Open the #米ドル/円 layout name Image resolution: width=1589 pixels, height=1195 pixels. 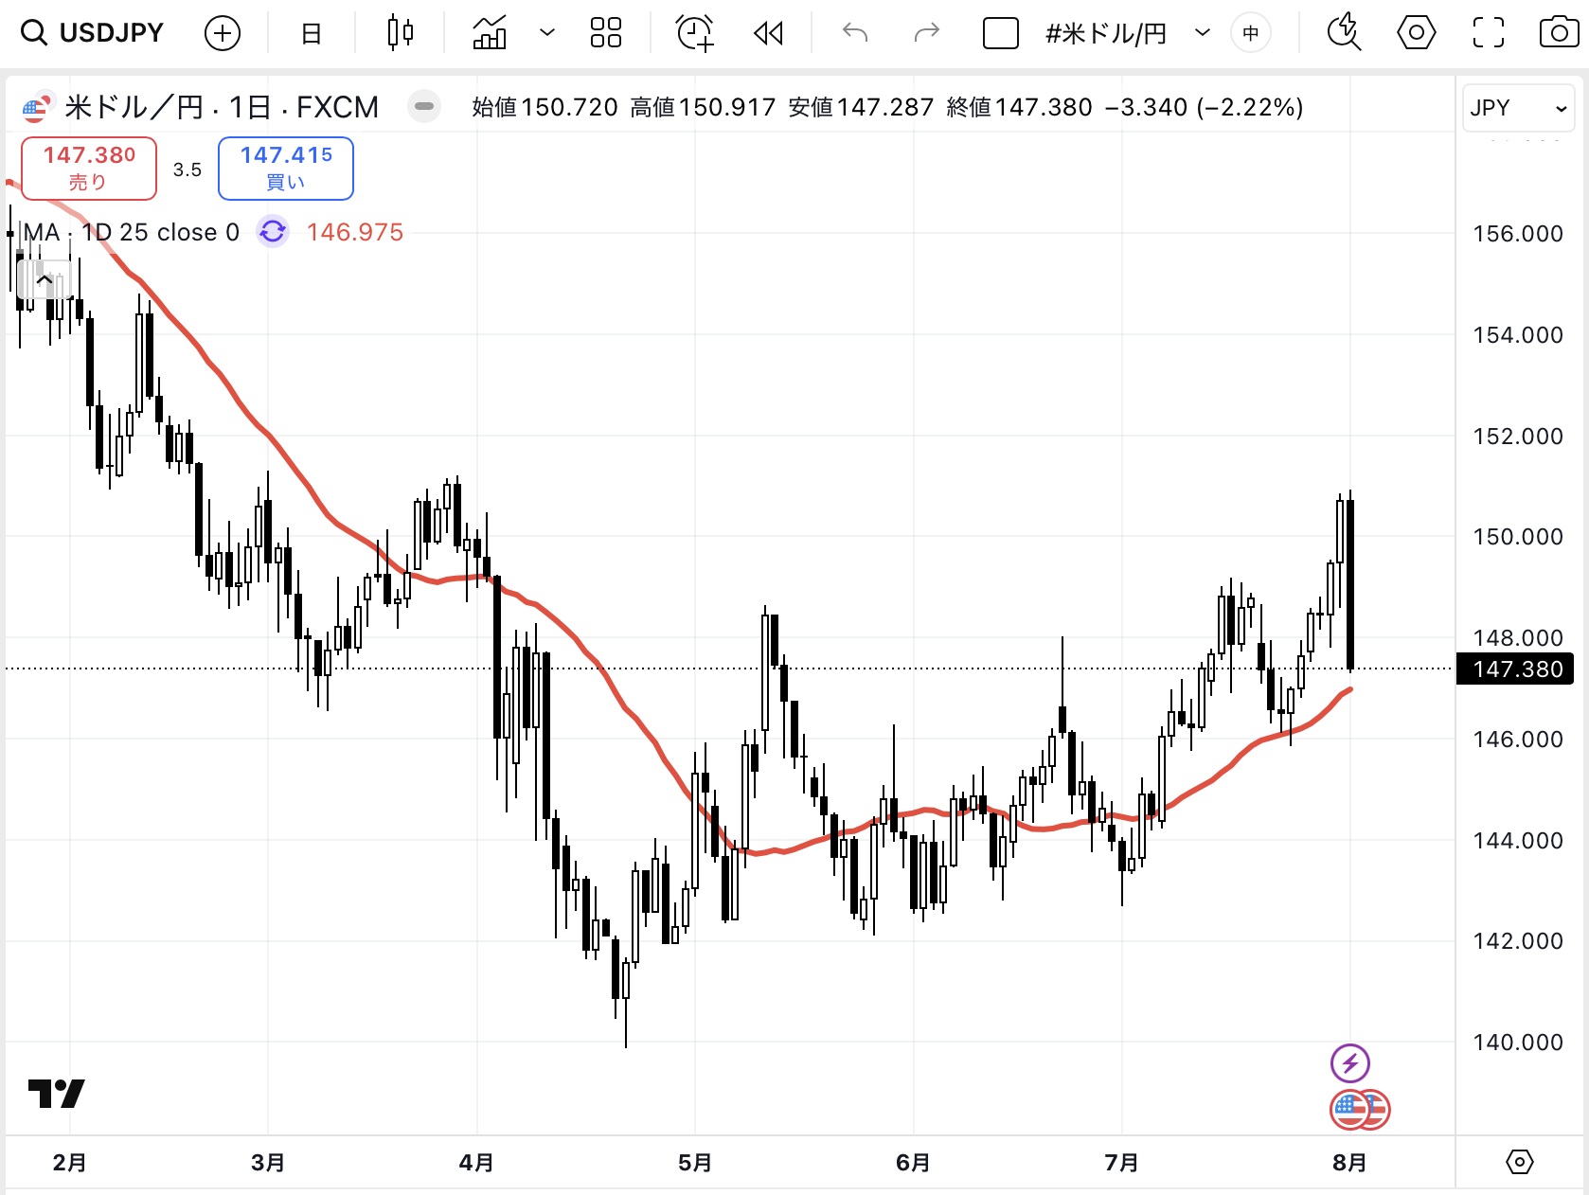tap(1105, 34)
